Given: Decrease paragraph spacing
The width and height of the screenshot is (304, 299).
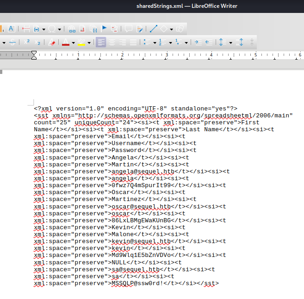Looking at the screenshot, I should pyautogui.click(x=251, y=42).
